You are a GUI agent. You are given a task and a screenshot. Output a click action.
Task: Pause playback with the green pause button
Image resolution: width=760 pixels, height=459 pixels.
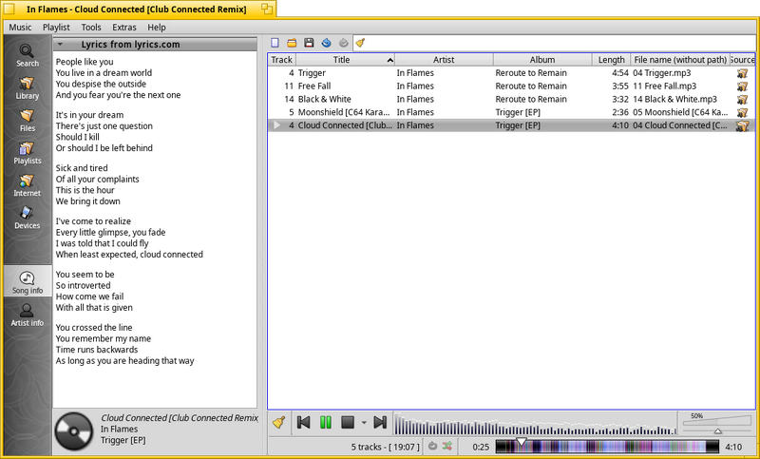326,423
